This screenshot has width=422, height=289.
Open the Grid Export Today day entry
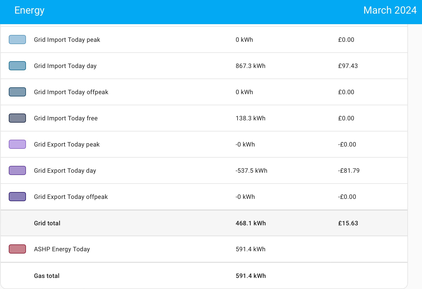point(204,170)
